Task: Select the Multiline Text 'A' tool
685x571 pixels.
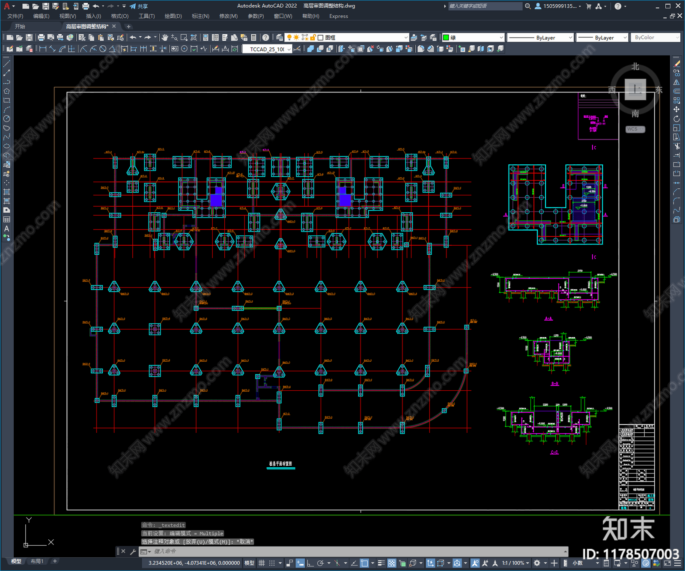Action: [x=6, y=229]
